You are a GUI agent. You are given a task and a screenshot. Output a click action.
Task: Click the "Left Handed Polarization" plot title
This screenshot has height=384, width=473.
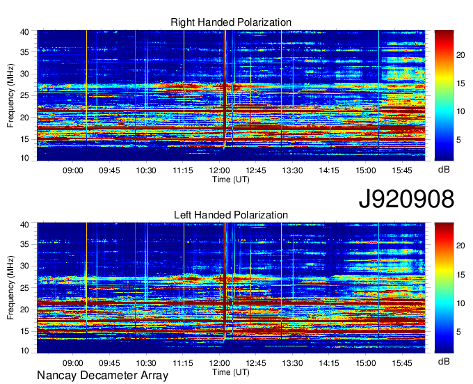point(231,215)
